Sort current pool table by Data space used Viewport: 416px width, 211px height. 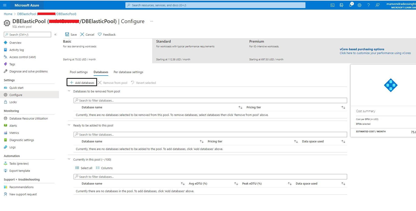[x=343, y=183]
